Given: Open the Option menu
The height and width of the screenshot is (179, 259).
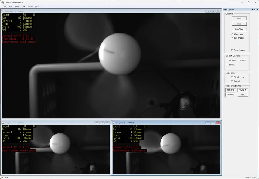Looking at the screenshot, I should (x=30, y=6).
